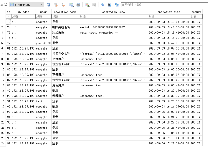
Task: Select the 200 OK result in id 99 row
Action: pyautogui.click(x=196, y=143)
